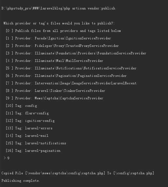Click the NotificationServiceProvider entry
Viewport: 168px width, 187px height.
(x=71, y=68)
